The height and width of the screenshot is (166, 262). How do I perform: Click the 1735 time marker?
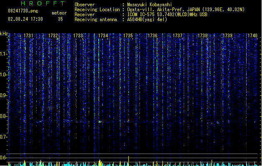click(128, 36)
